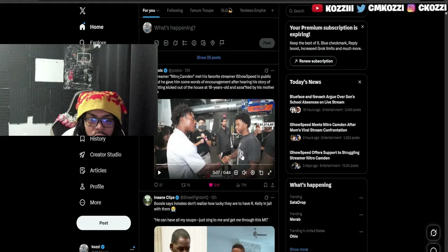This screenshot has height=252, width=448.
Task: Switch to the Yankees Empire tab
Action: (253, 10)
